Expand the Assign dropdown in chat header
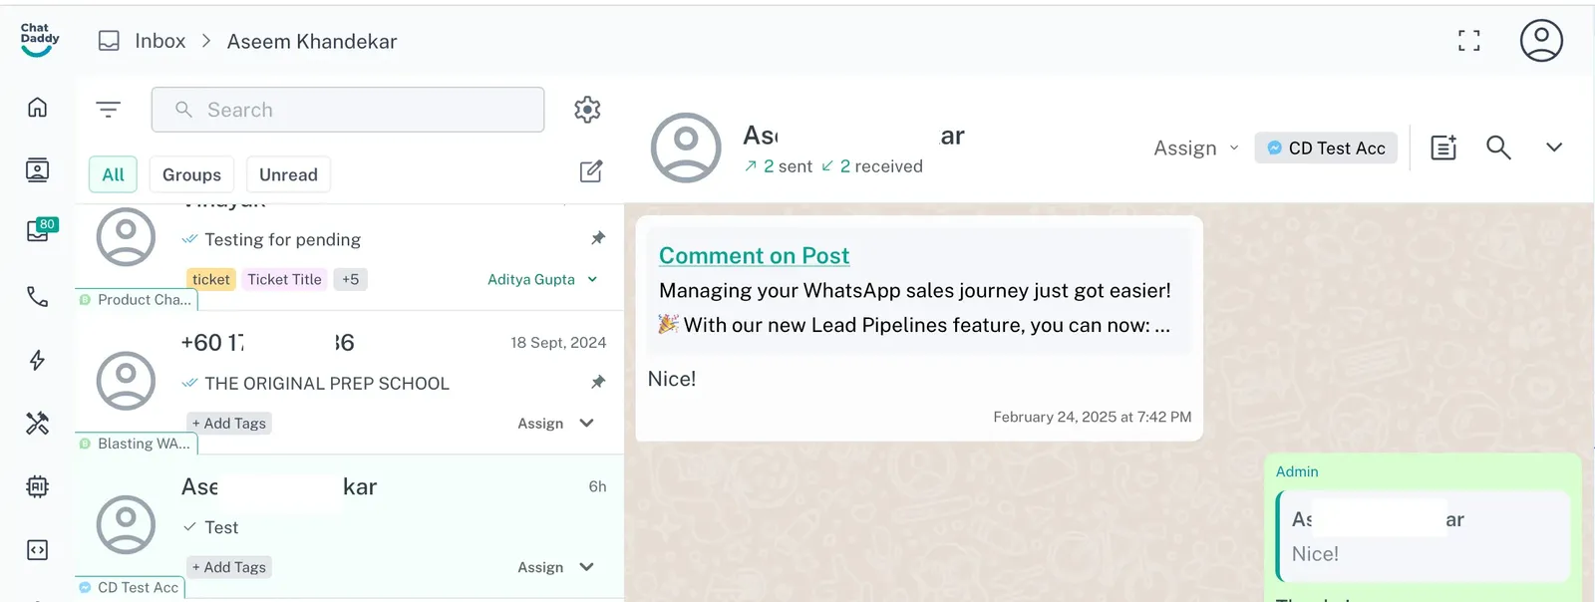 [x=1195, y=149]
